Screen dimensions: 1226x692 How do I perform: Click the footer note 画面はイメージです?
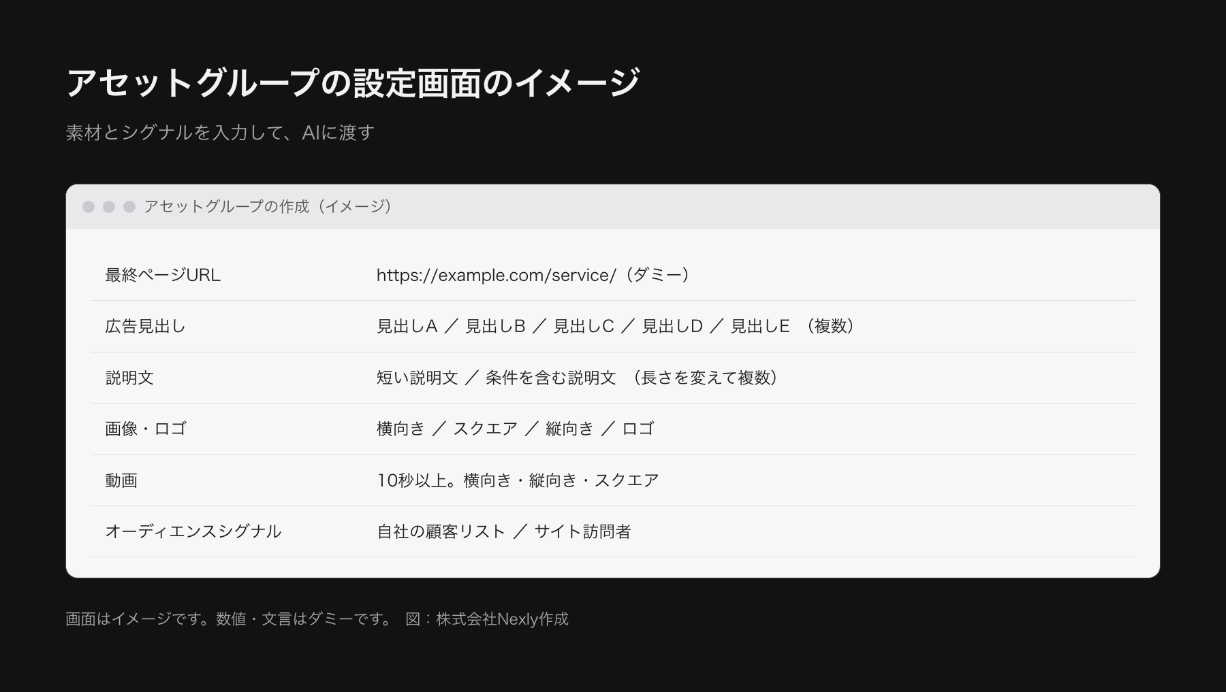coord(140,619)
